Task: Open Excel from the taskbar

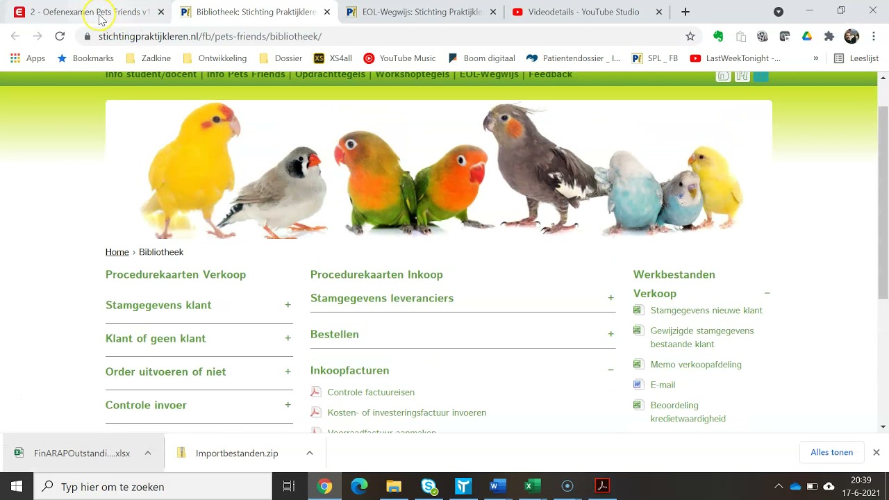Action: tap(533, 486)
